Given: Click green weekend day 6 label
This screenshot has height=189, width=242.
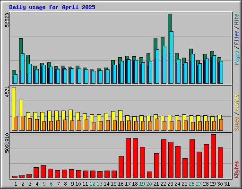Looking at the screenshot, I should click(51, 184).
